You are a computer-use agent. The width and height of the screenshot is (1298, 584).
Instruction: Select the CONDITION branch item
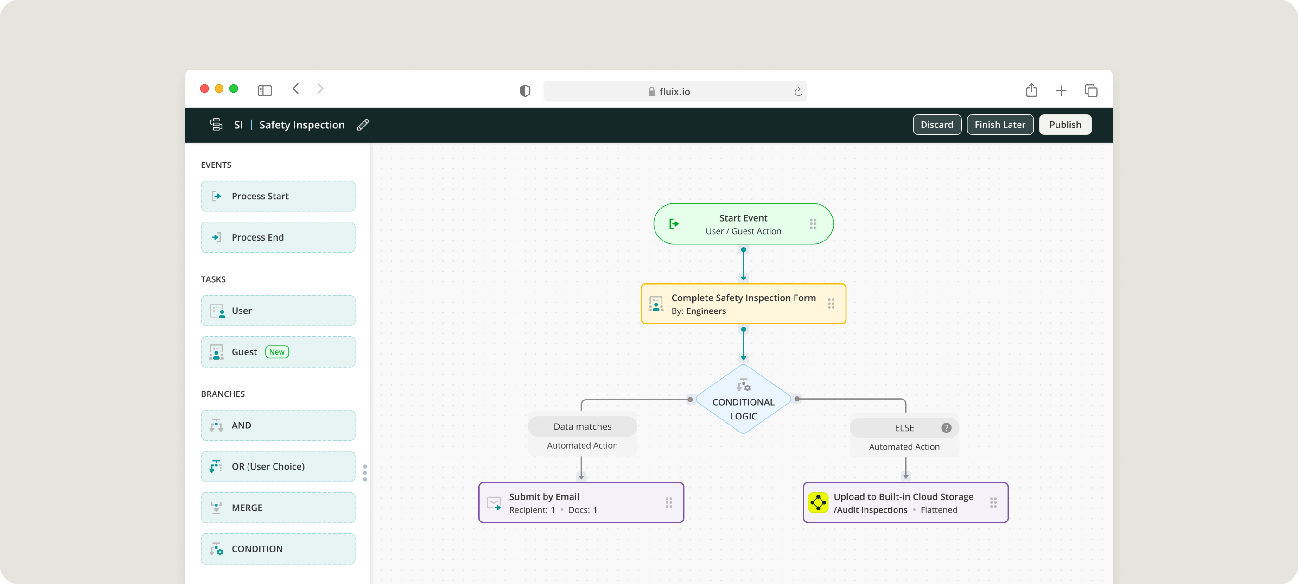click(x=278, y=549)
